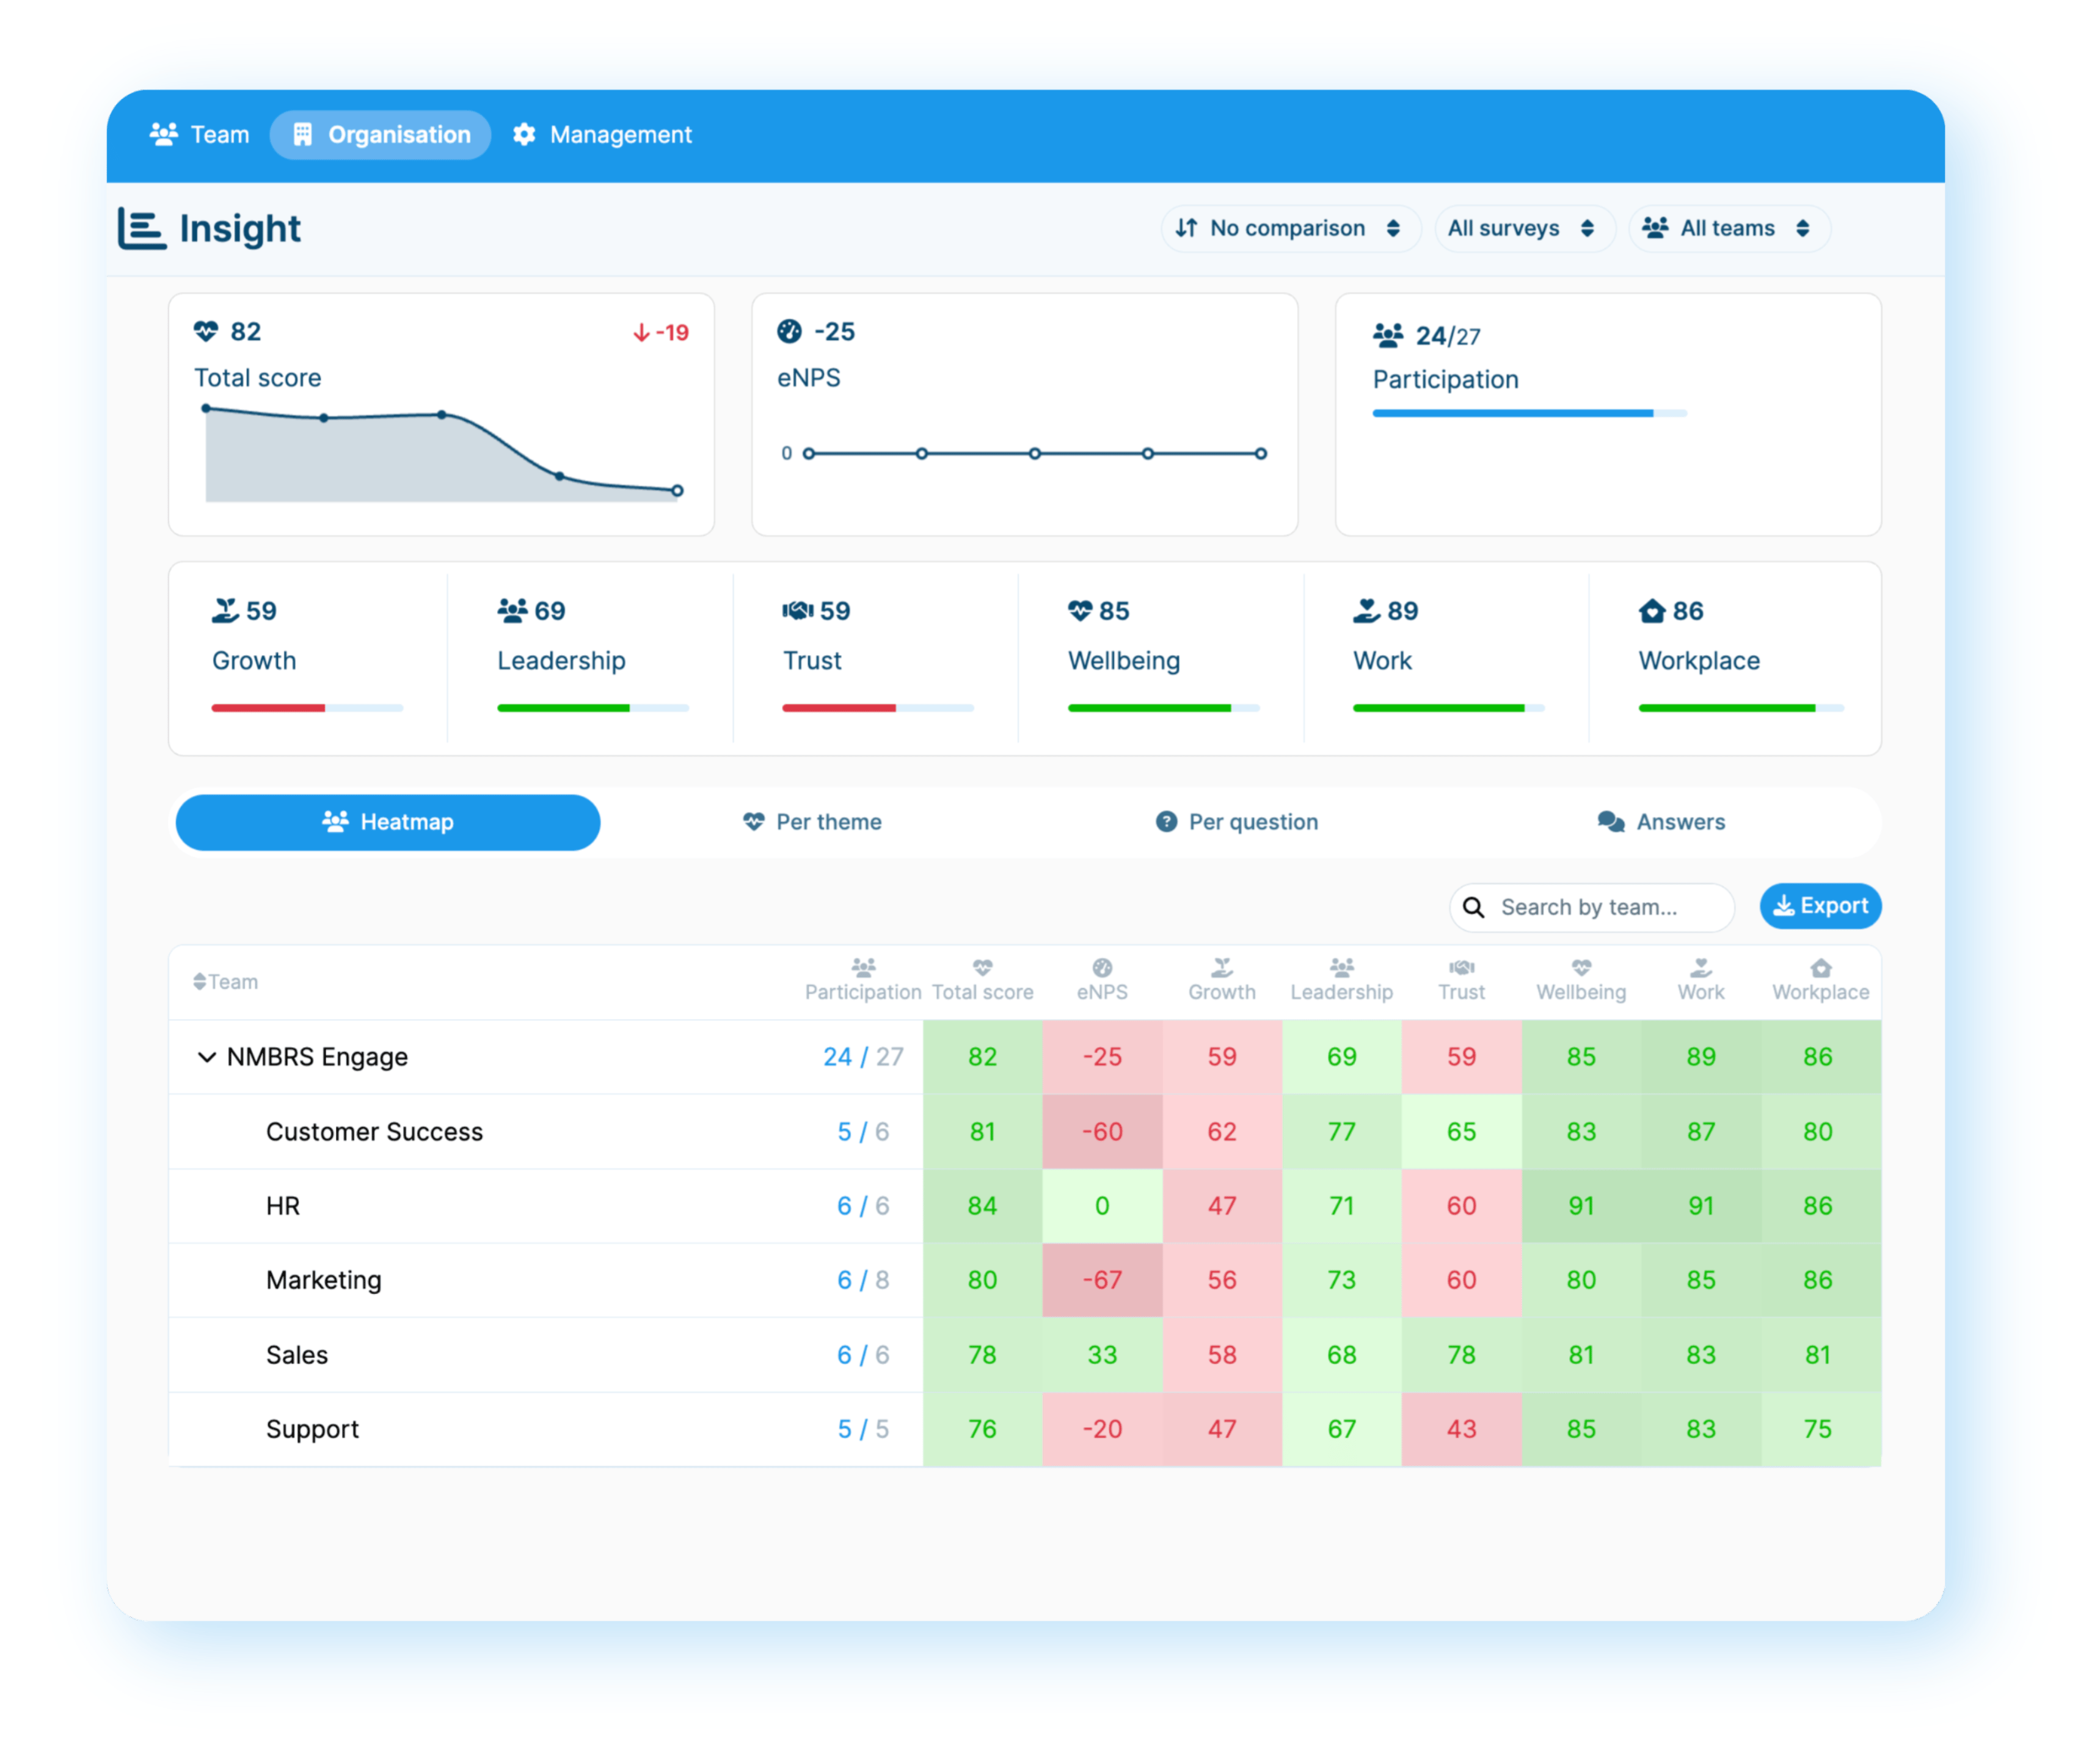
Task: Click the Wellbeing heart icon
Action: pyautogui.click(x=1083, y=609)
